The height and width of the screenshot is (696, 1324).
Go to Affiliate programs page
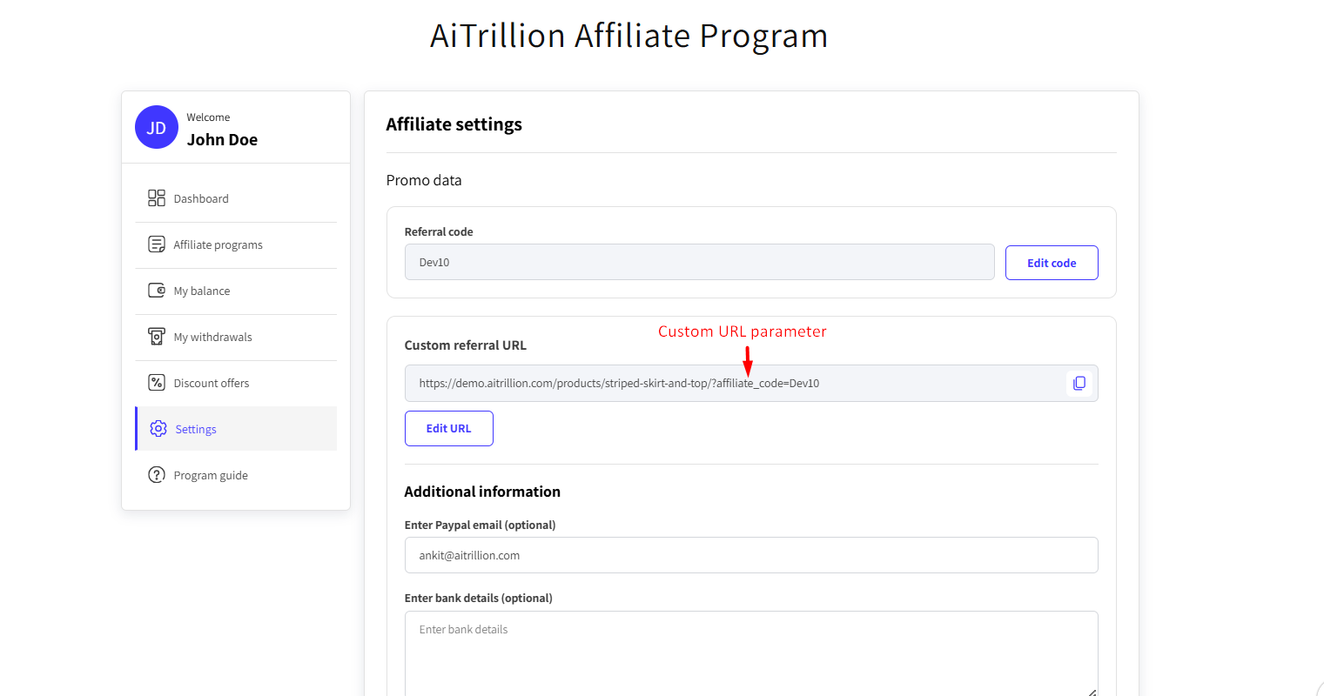click(x=218, y=244)
